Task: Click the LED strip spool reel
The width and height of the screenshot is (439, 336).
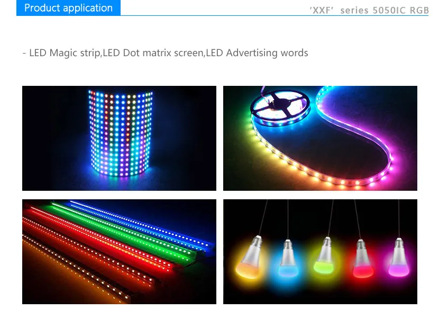Action: [280, 107]
